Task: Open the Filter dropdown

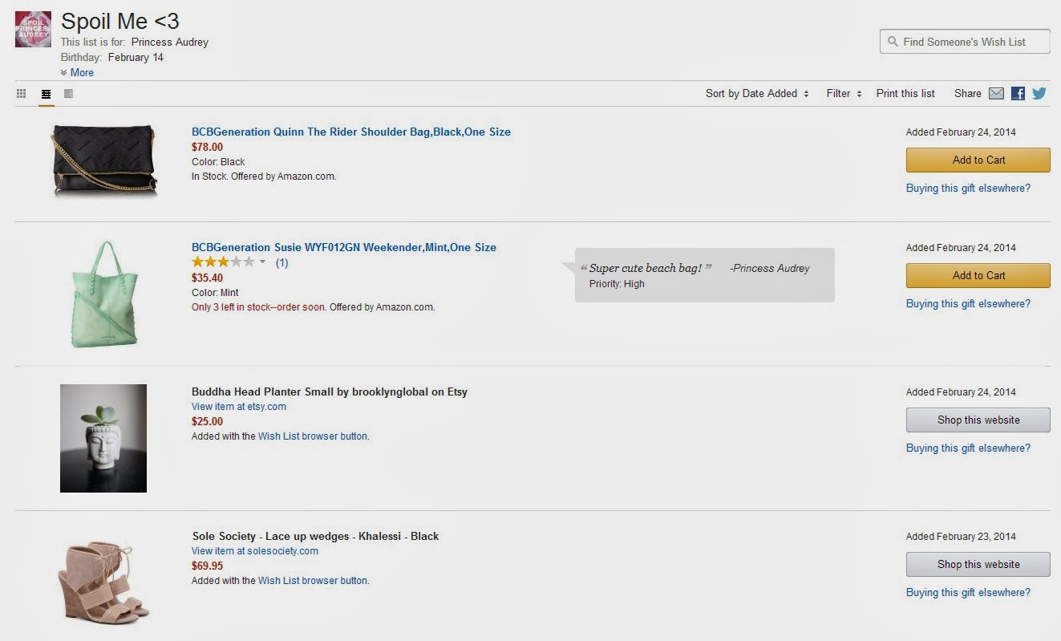Action: coord(844,93)
